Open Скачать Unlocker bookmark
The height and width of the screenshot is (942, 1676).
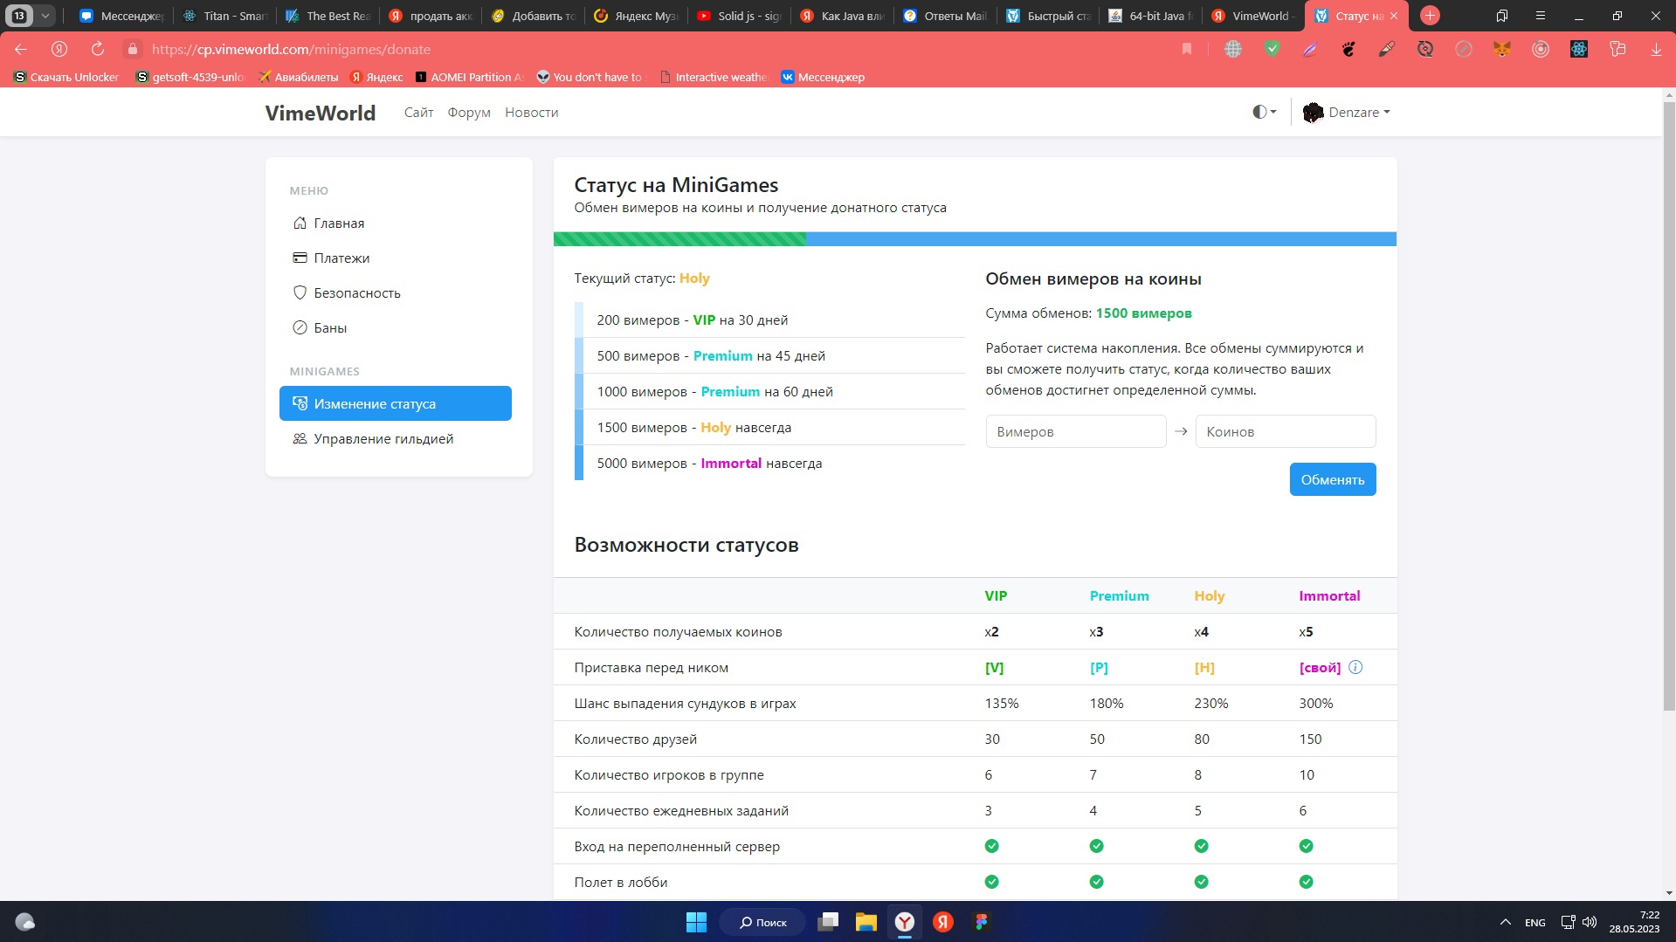[x=66, y=77]
